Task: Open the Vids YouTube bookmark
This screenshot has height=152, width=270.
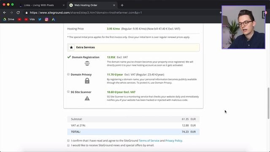Action: (x=30, y=19)
